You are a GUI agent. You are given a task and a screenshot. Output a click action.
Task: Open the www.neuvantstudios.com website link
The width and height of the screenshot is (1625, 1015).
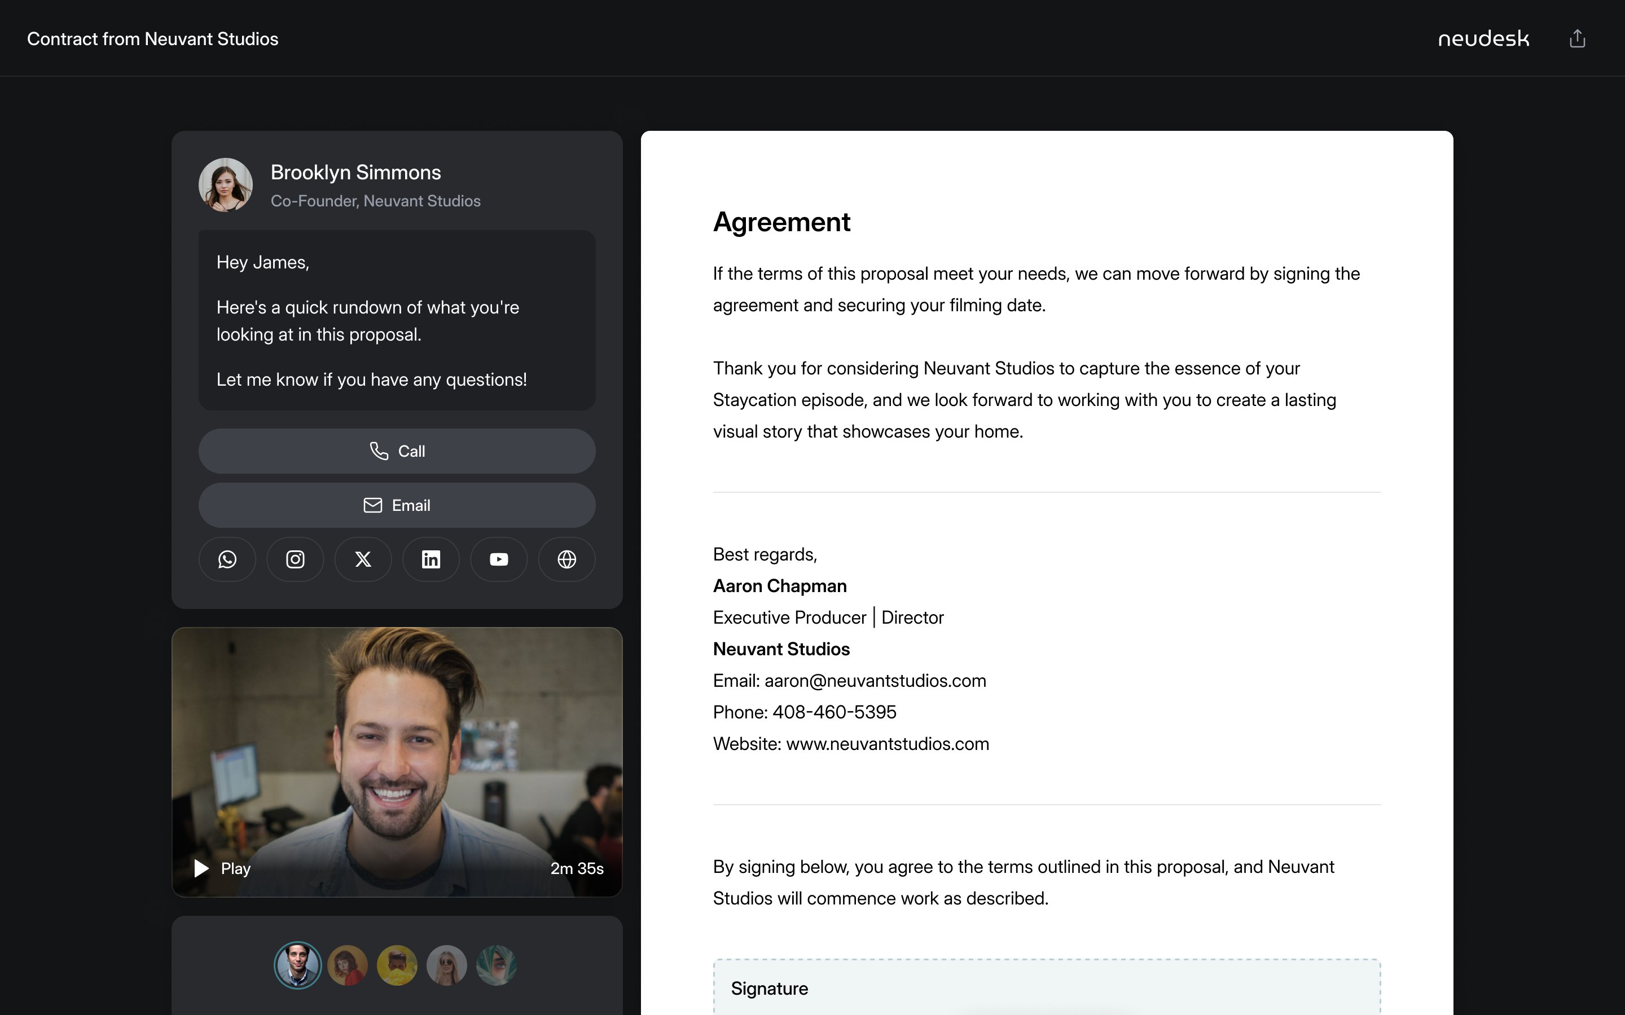pos(887,744)
